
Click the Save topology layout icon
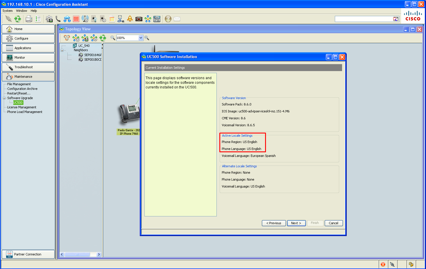tap(85, 38)
